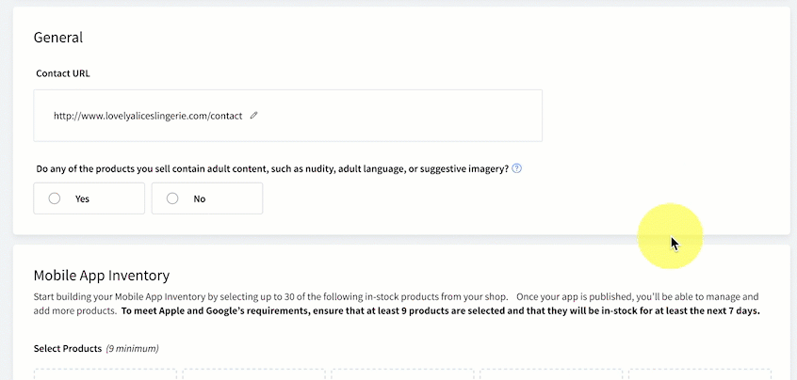This screenshot has width=797, height=380.
Task: Click the 'Select Products' label
Action: (68, 349)
